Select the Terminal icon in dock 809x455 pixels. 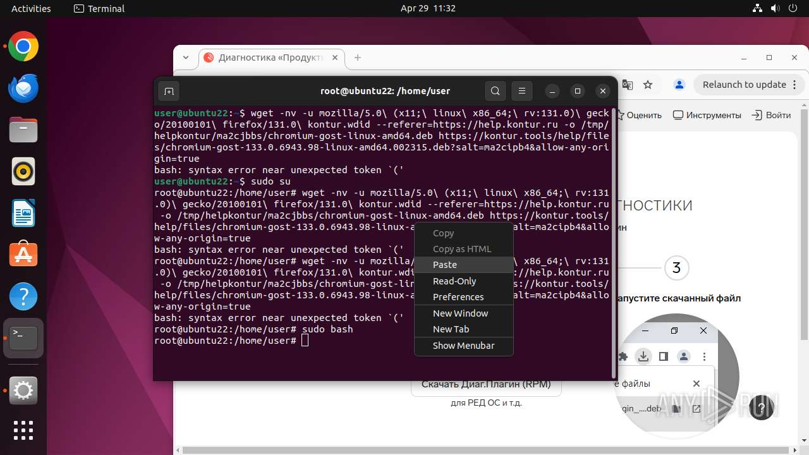pos(23,337)
